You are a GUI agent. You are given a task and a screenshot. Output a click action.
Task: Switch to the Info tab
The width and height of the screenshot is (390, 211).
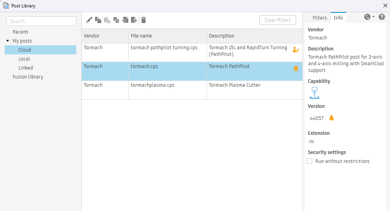338,18
